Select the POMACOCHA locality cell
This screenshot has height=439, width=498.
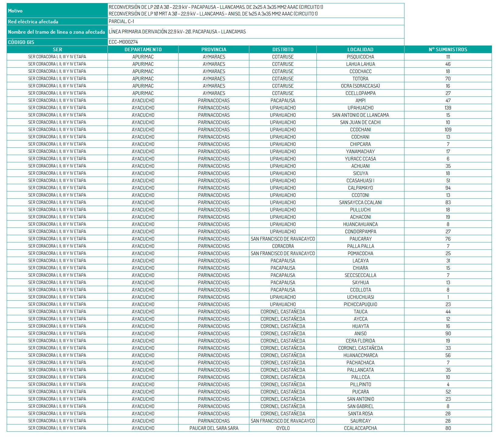[360, 253]
